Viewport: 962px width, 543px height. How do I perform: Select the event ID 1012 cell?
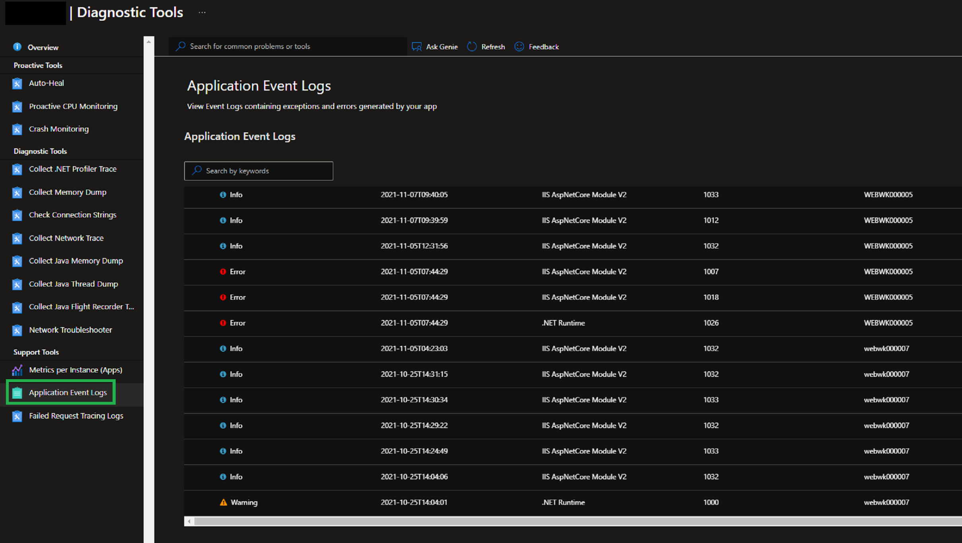[711, 220]
